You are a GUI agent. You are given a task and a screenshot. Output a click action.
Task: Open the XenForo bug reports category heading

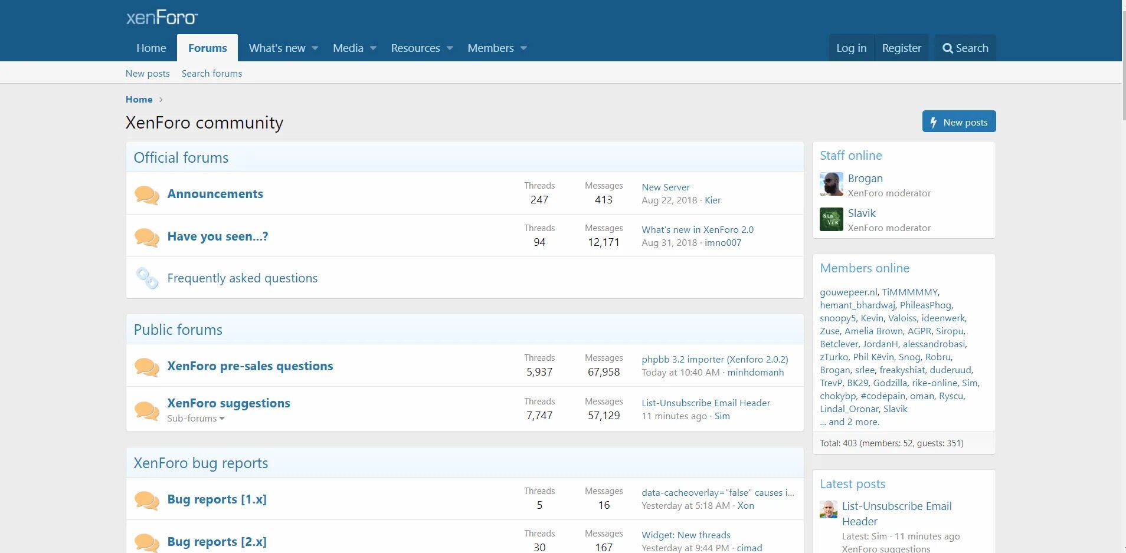(x=201, y=463)
